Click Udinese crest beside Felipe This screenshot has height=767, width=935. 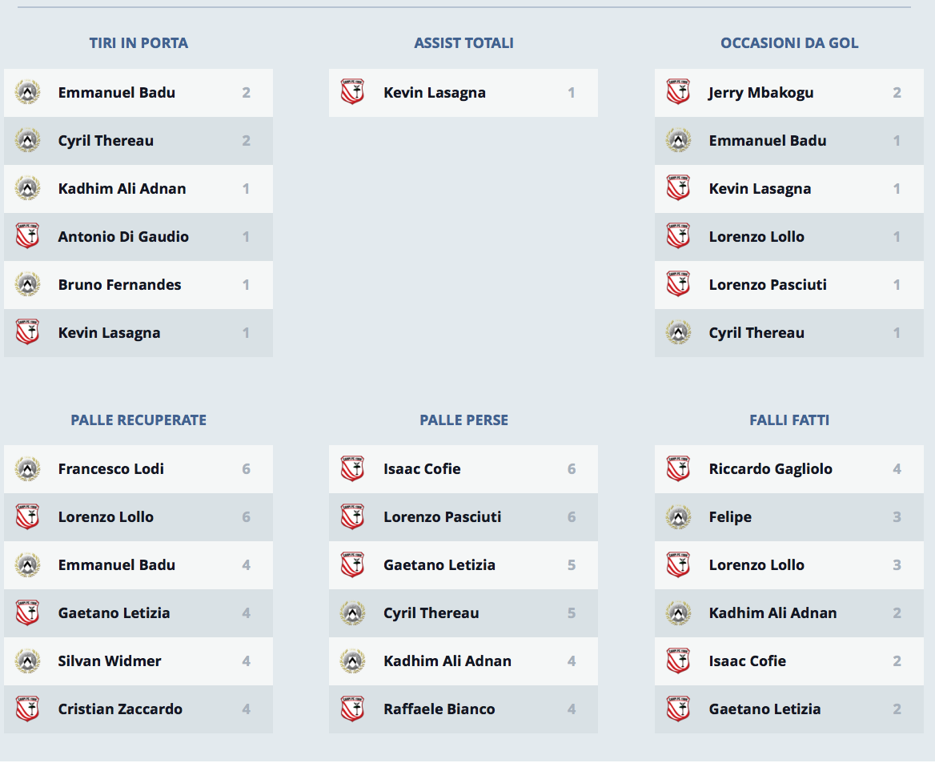click(678, 517)
